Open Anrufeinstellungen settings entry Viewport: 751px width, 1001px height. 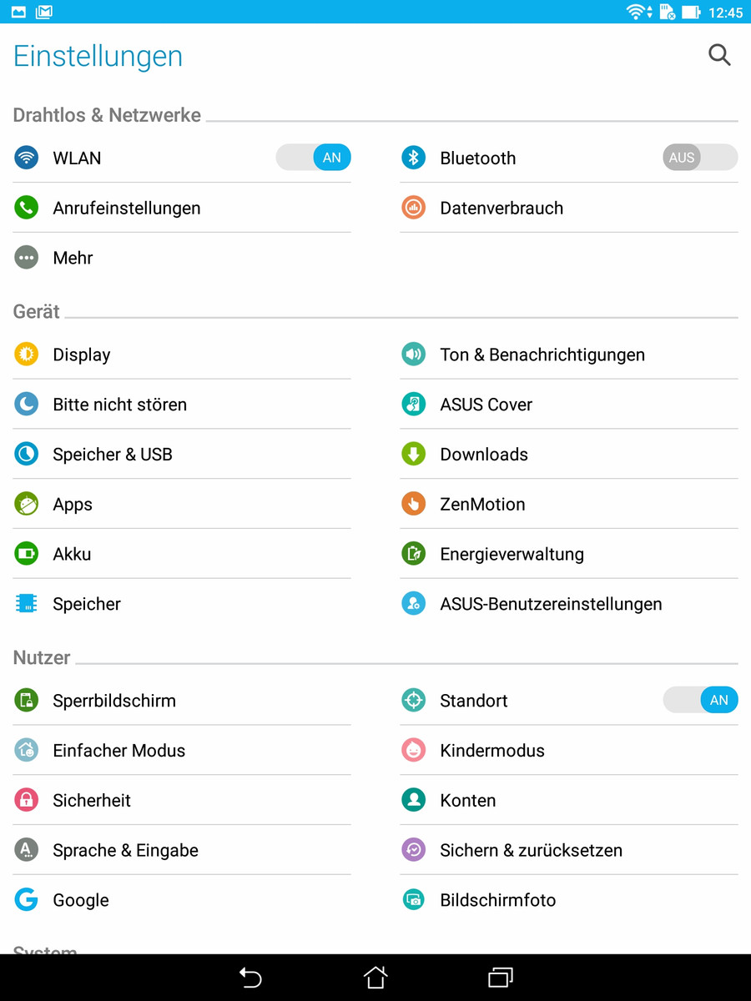[x=126, y=208]
